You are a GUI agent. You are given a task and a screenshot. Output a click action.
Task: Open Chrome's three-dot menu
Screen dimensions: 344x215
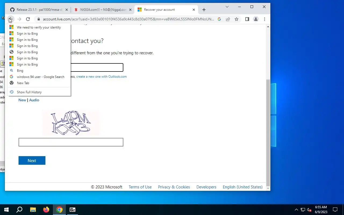point(264,19)
